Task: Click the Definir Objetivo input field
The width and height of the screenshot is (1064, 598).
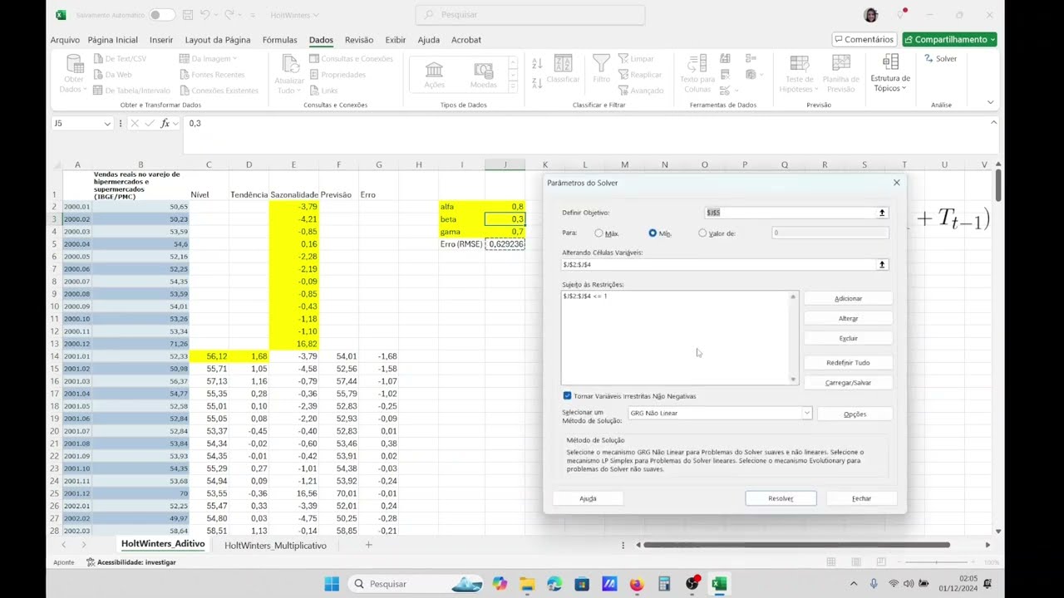Action: pos(790,213)
